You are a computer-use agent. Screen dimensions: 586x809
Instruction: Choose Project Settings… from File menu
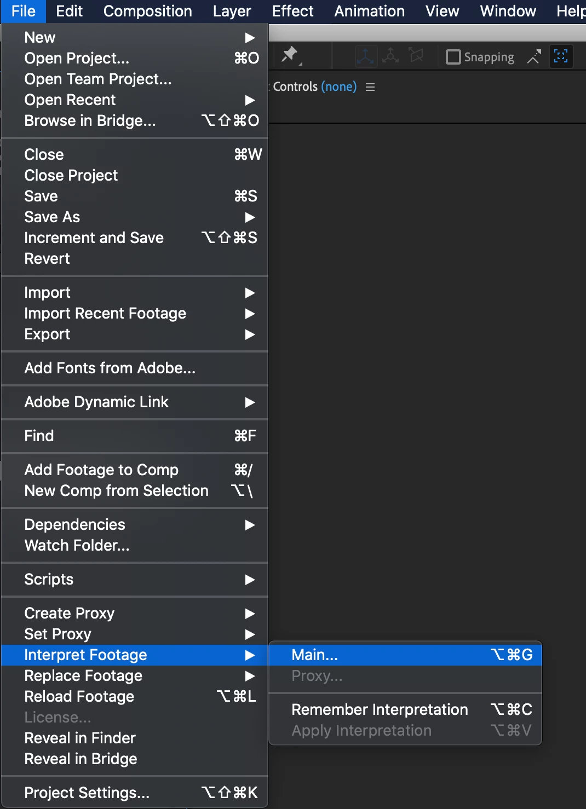pyautogui.click(x=135, y=793)
